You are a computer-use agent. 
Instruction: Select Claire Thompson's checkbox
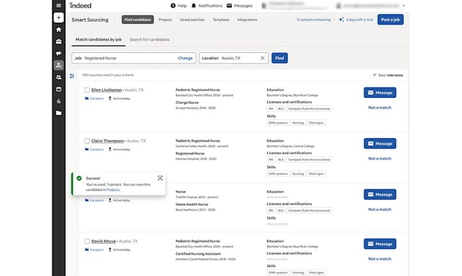[x=87, y=141]
